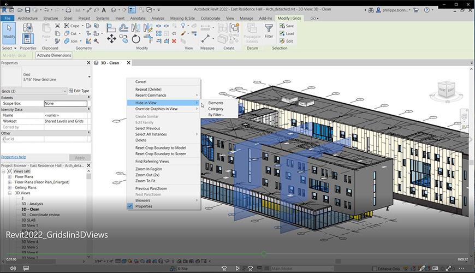Viewport: 475px width, 273px height.
Task: Click the Save icon in quick access toolbar
Action: (x=27, y=10)
